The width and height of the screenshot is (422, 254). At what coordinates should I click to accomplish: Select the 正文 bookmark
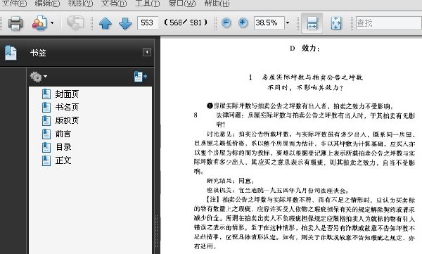[63, 160]
